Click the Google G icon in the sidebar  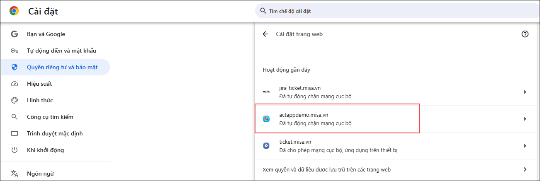(x=15, y=34)
